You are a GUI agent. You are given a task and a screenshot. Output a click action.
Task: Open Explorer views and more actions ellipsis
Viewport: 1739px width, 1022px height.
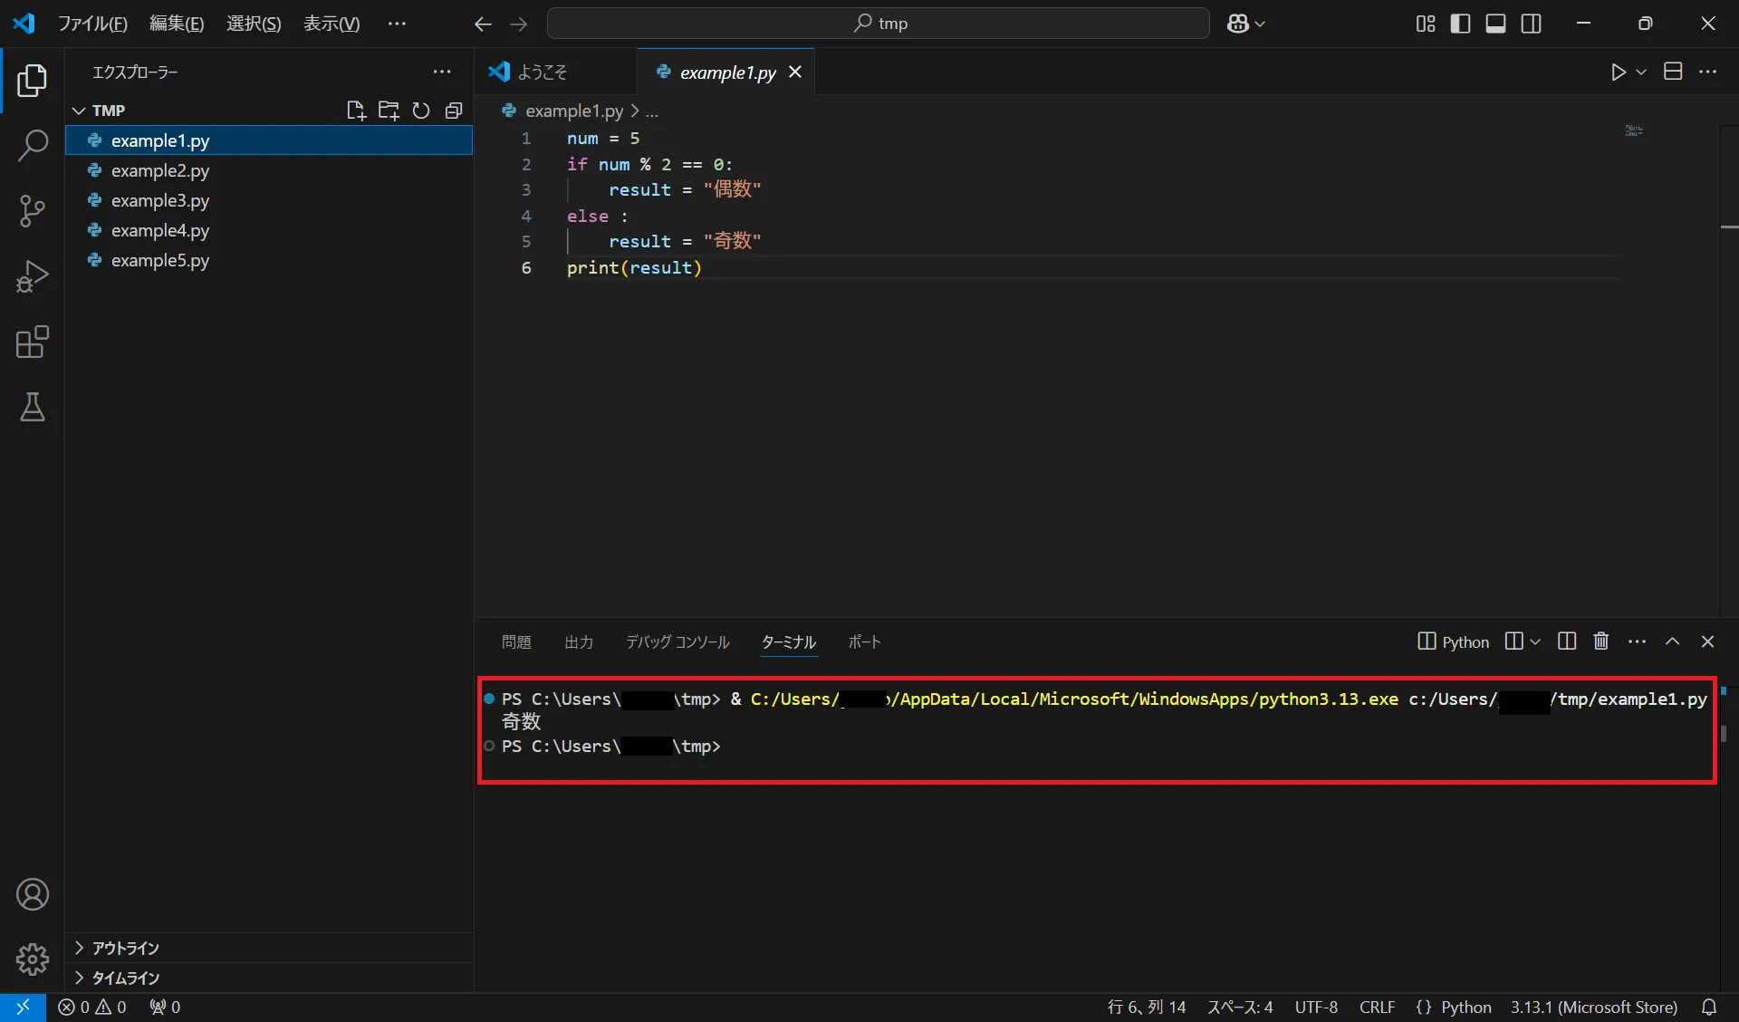(x=442, y=72)
